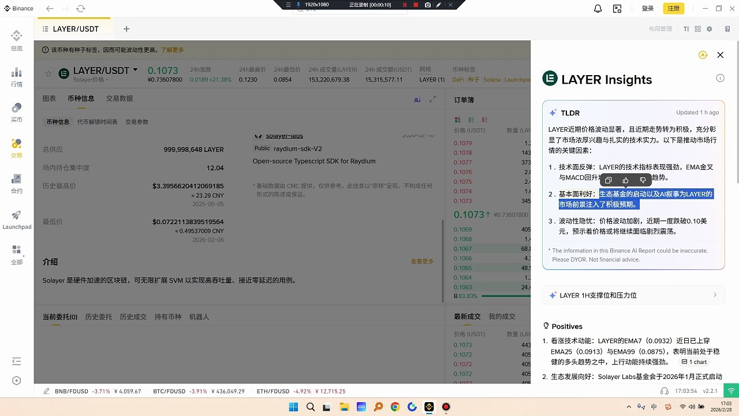Click the coin info panel vertical scrollbar
Viewport: 739px width, 416px height.
point(443,260)
